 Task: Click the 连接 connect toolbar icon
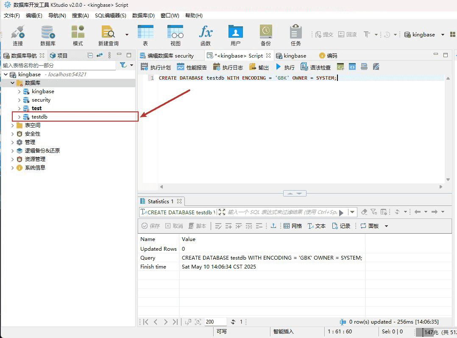18,35
